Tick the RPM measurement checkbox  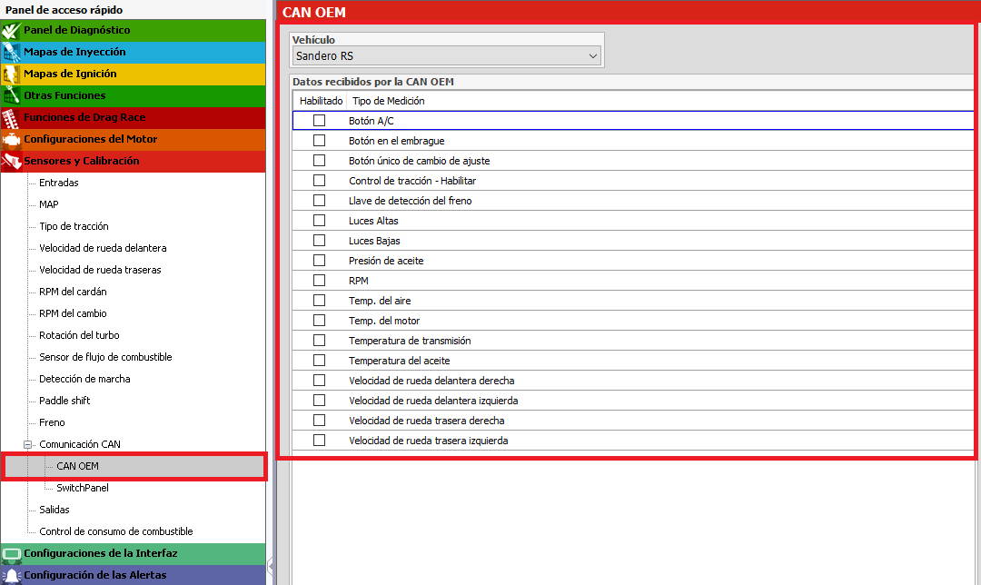pyautogui.click(x=319, y=281)
